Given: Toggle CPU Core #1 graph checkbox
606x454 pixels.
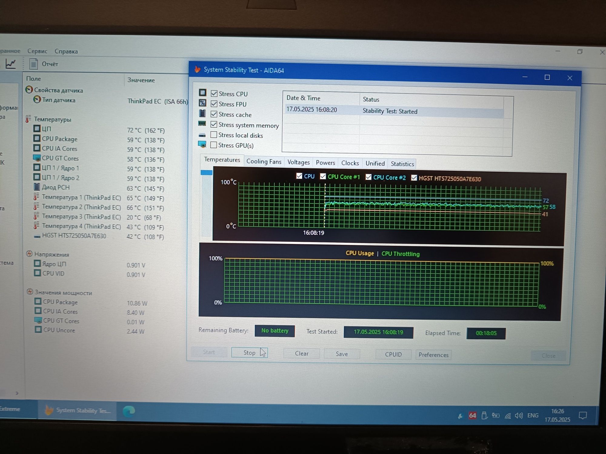Looking at the screenshot, I should pyautogui.click(x=323, y=176).
